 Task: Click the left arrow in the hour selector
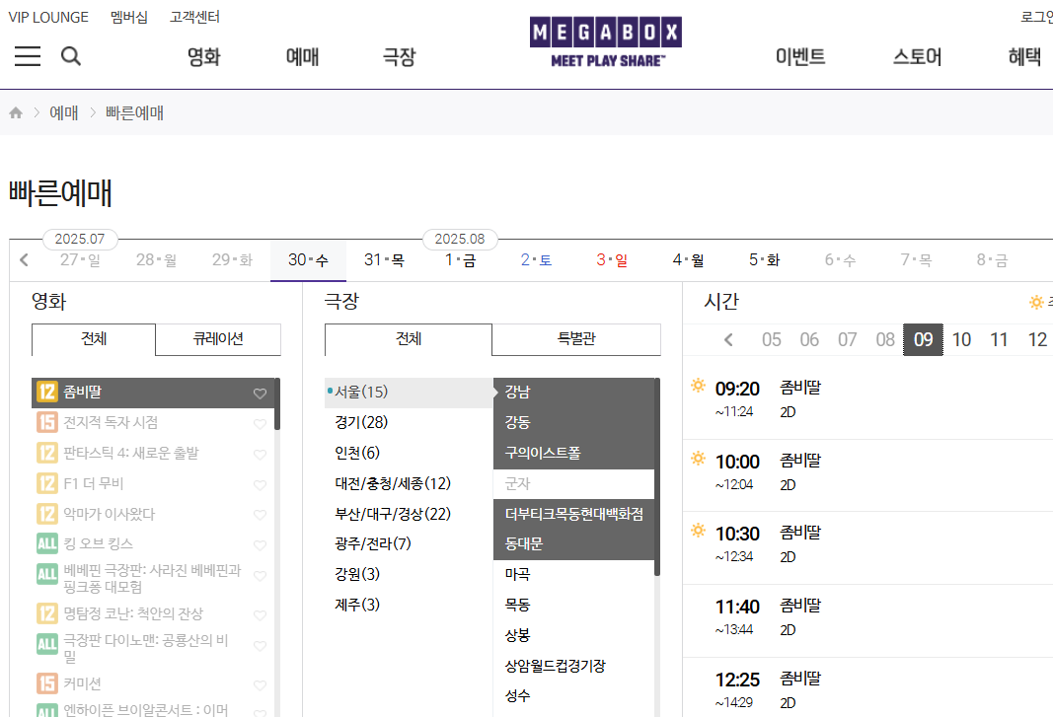[728, 339]
